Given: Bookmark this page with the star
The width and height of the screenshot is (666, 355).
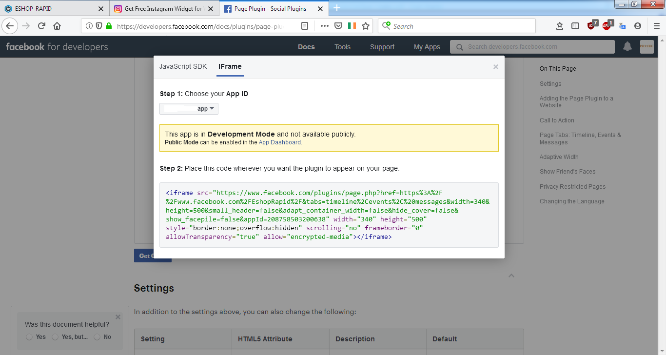Looking at the screenshot, I should click(366, 26).
